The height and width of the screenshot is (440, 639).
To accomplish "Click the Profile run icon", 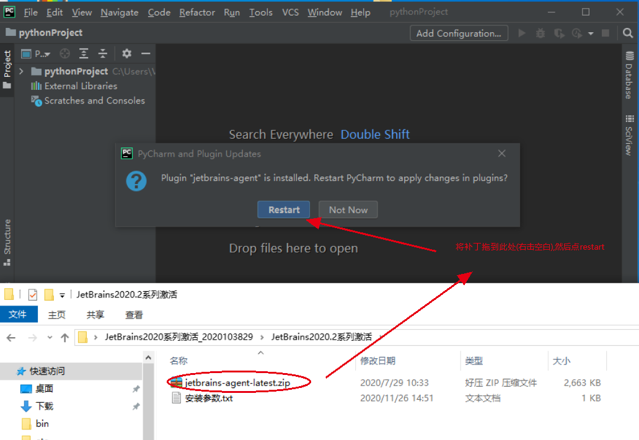I will (x=577, y=33).
